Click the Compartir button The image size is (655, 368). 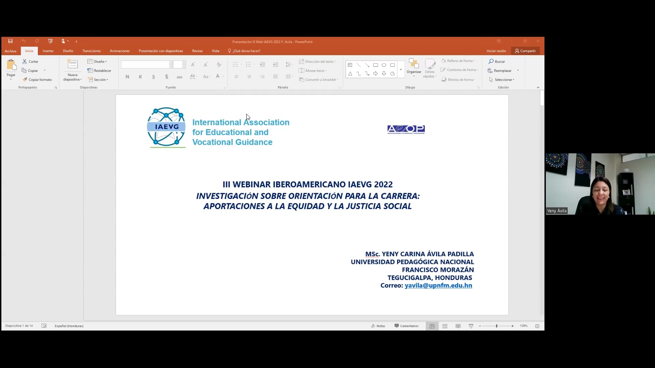525,51
